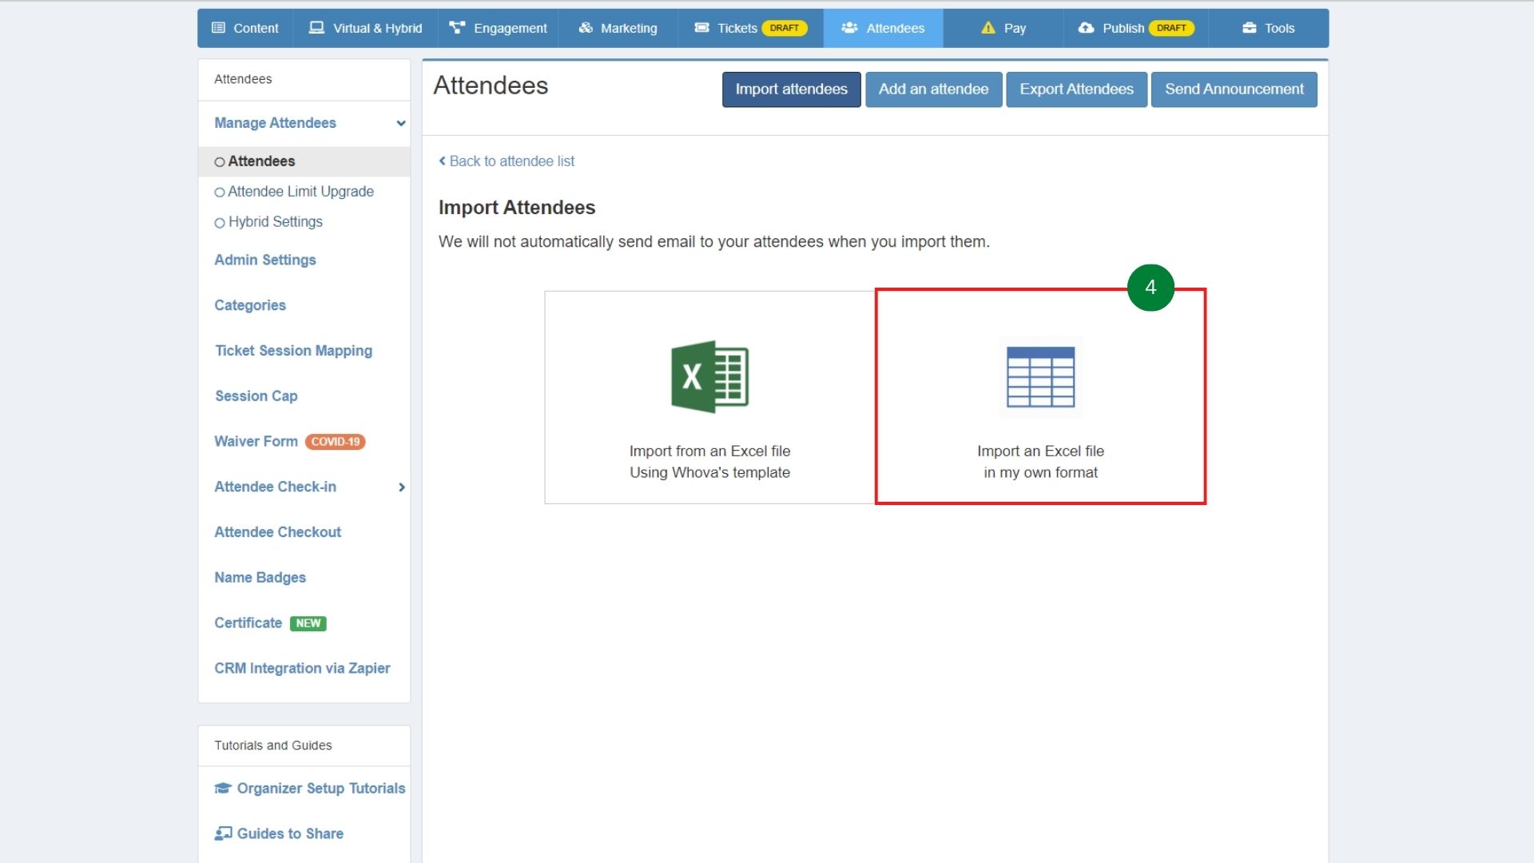Open the Waiver Form page

point(256,441)
